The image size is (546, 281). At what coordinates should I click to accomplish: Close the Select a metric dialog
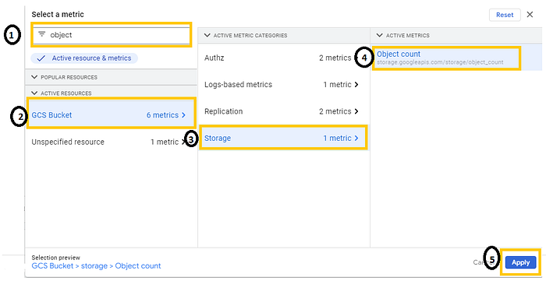point(530,15)
